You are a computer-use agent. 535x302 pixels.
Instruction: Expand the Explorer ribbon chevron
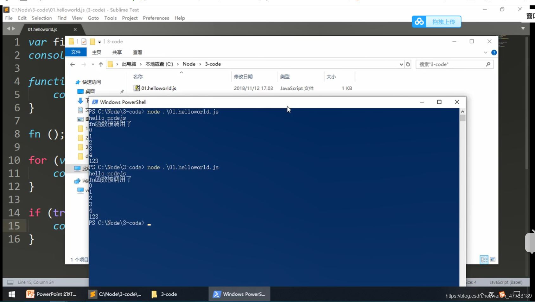486,53
